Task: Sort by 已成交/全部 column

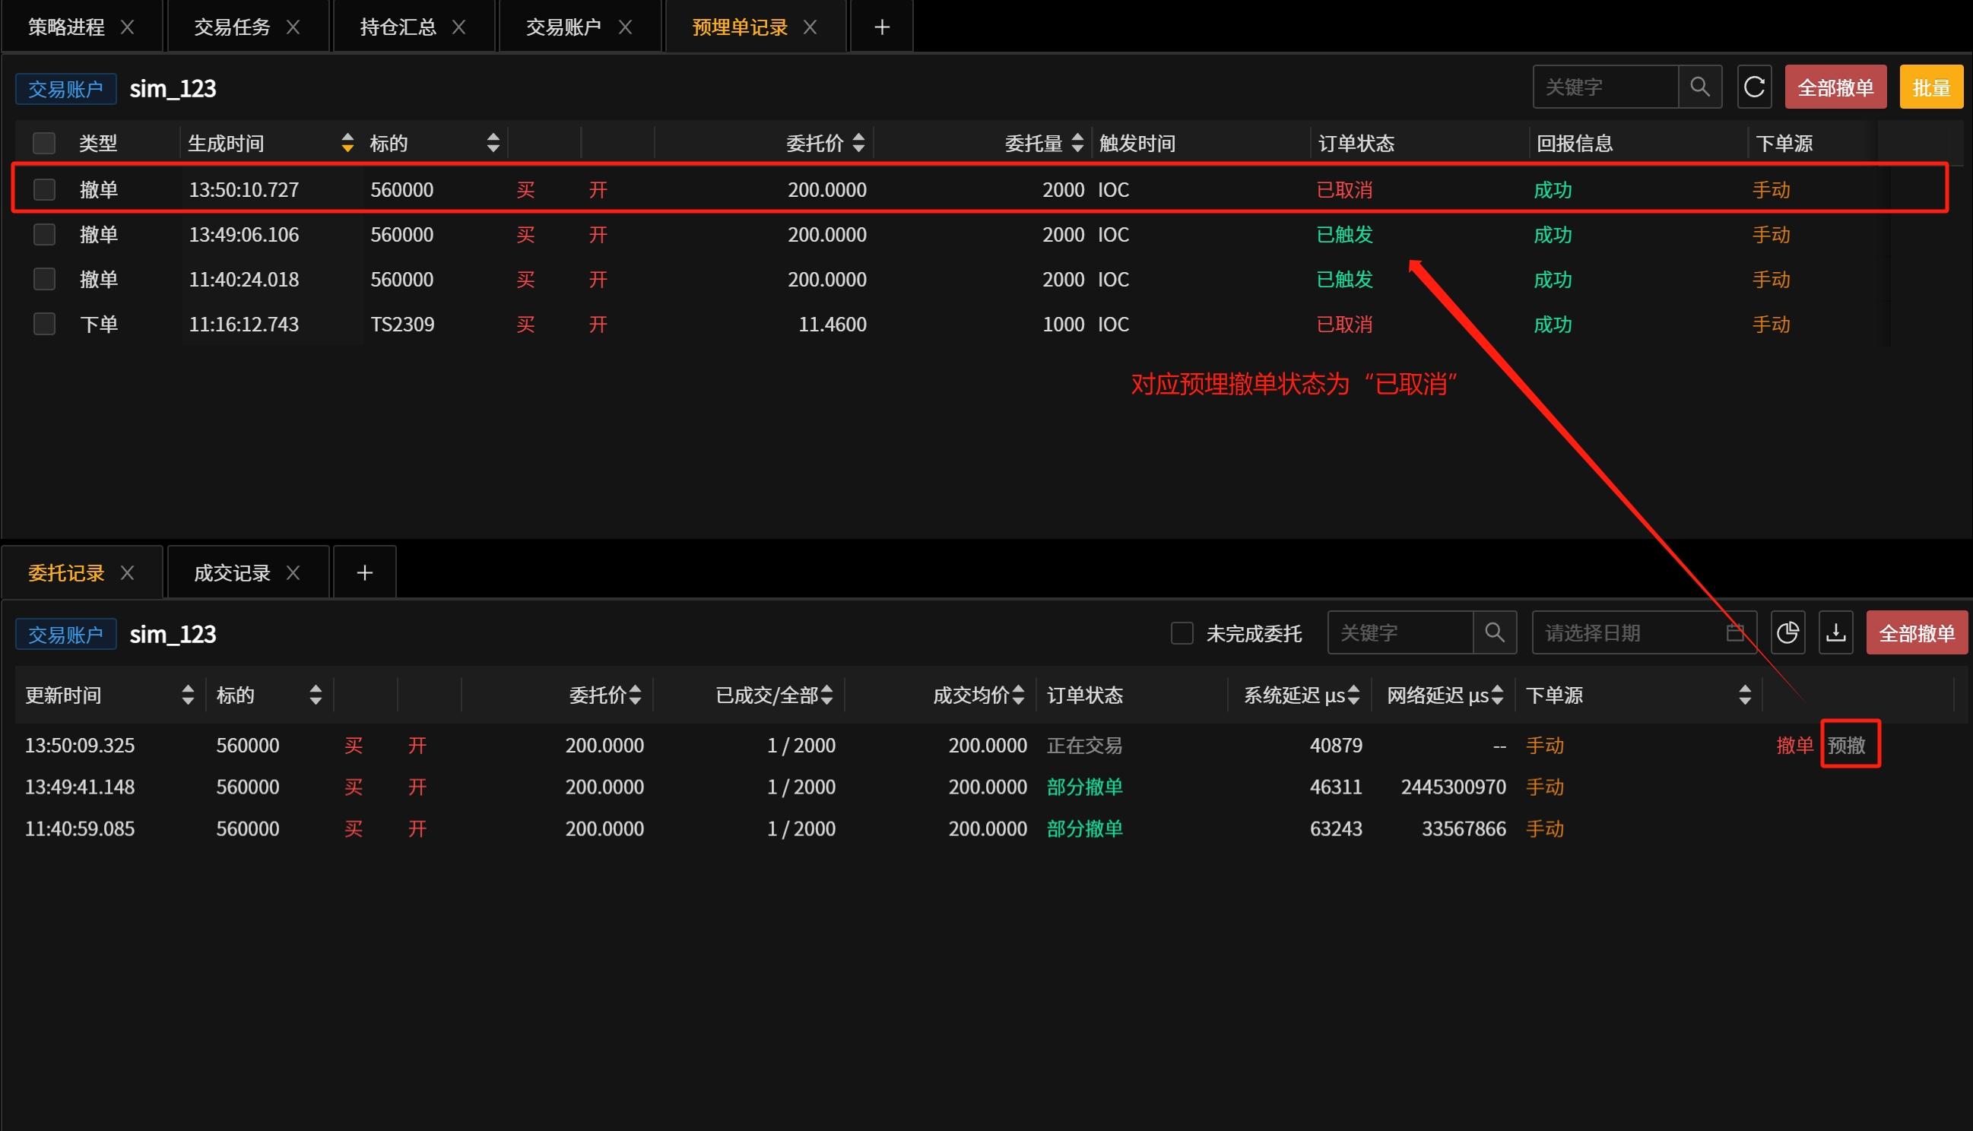Action: coord(826,695)
